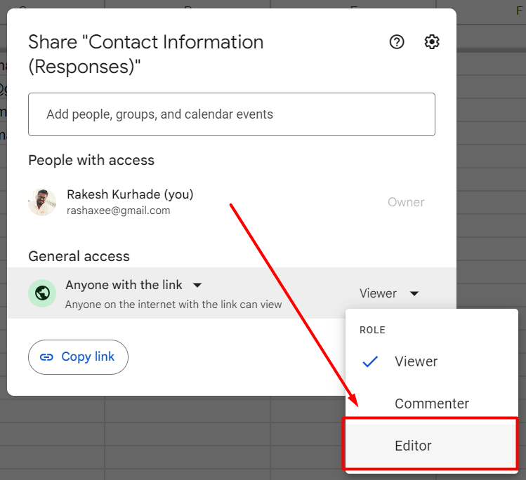Open share settings gear icon
526x480 pixels.
[432, 42]
